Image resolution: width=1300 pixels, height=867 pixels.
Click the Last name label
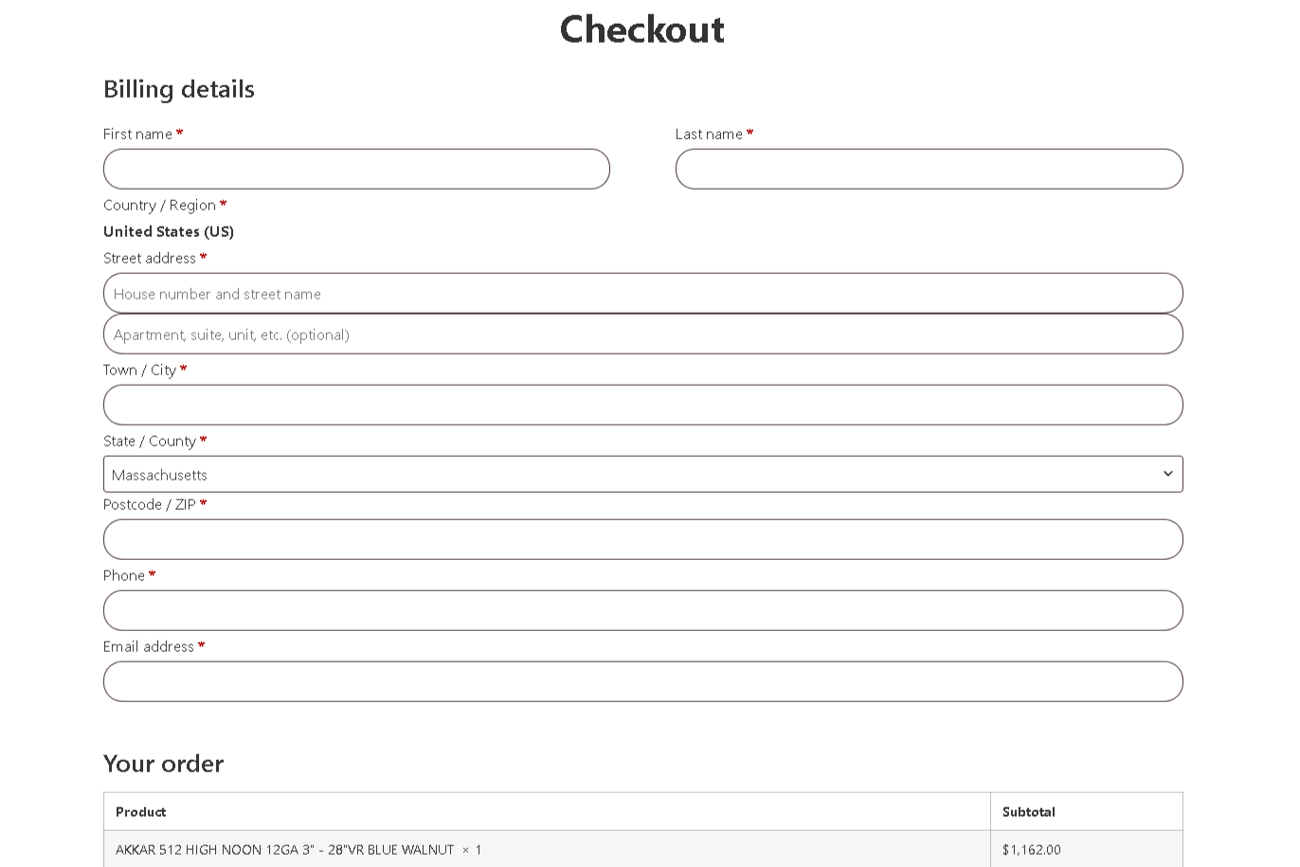click(x=709, y=134)
